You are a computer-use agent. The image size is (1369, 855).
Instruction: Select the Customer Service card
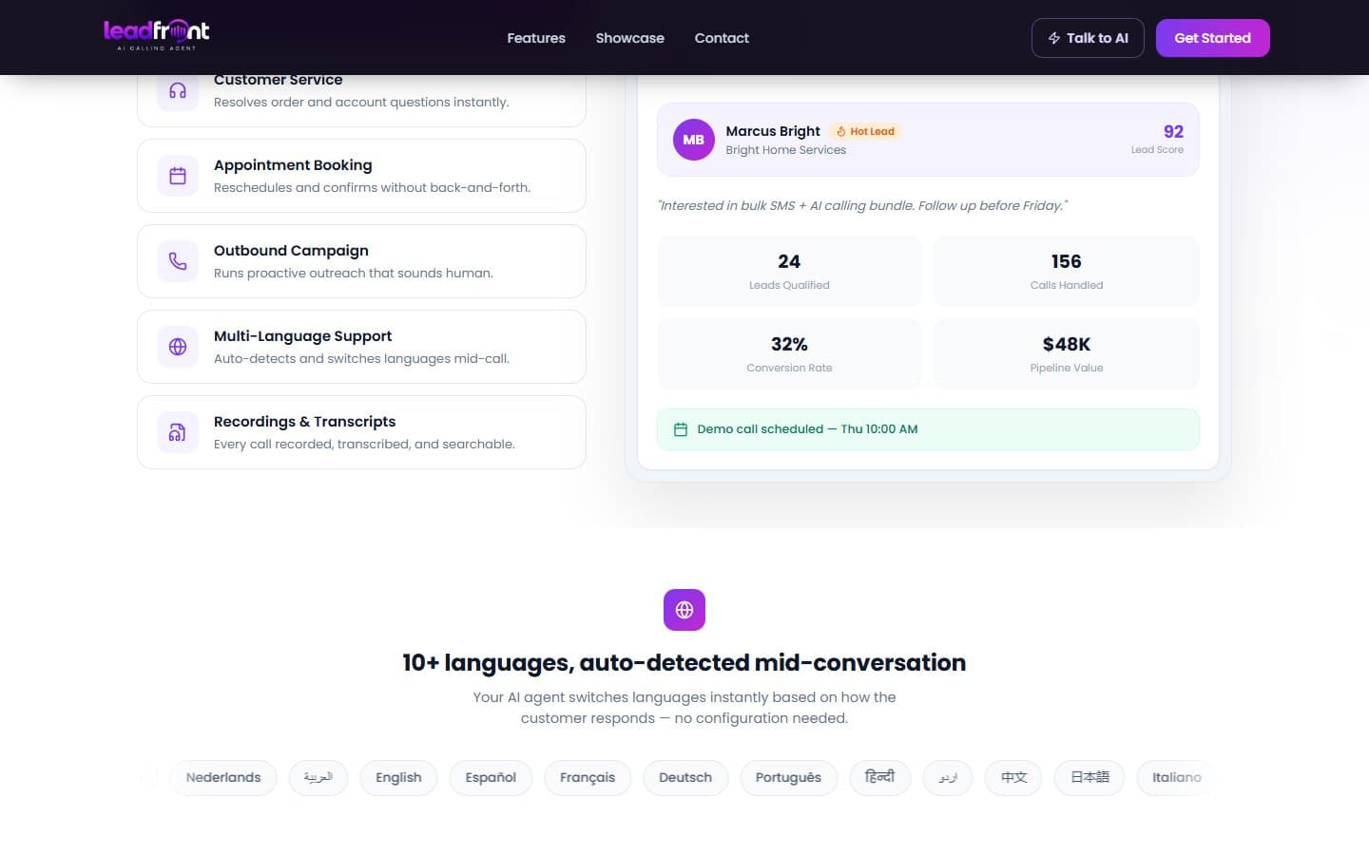361,100
